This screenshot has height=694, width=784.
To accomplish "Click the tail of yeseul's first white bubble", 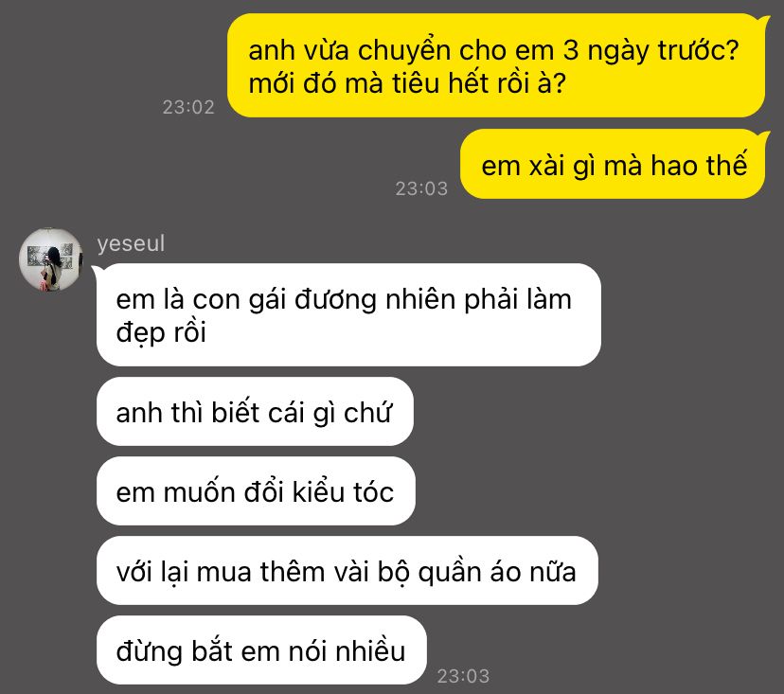I will (x=98, y=271).
